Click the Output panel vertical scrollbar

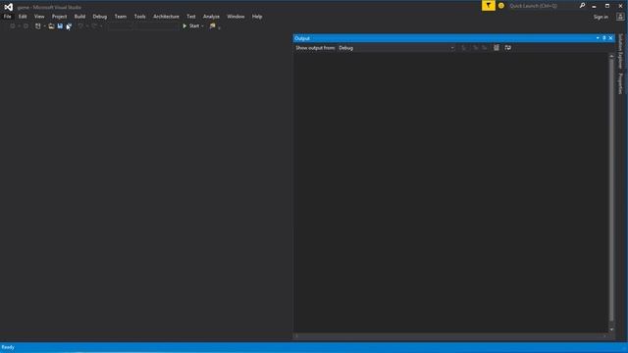(x=611, y=190)
